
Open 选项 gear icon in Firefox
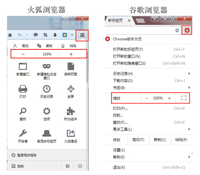pyautogui.click(x=47, y=111)
